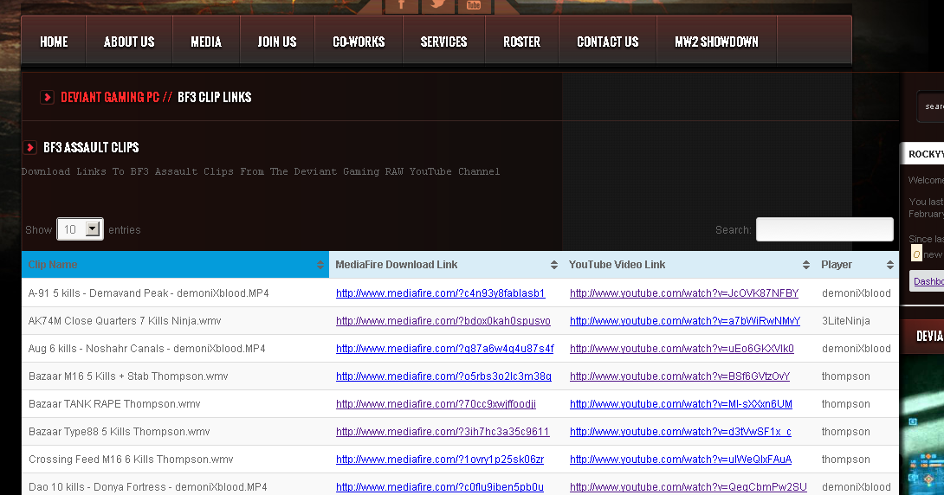The height and width of the screenshot is (495, 944).
Task: Open MediaFire link for Aug 6 kills clip
Action: pyautogui.click(x=445, y=348)
